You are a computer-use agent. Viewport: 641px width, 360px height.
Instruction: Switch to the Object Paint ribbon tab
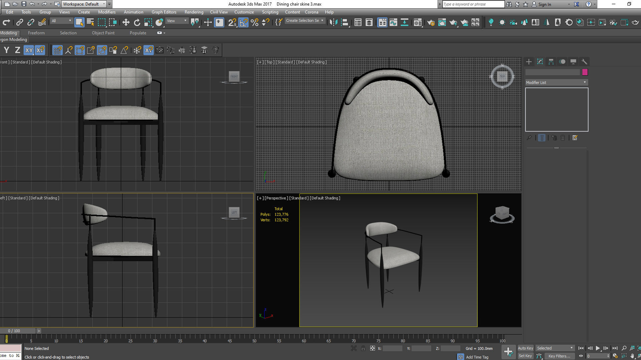(x=103, y=33)
